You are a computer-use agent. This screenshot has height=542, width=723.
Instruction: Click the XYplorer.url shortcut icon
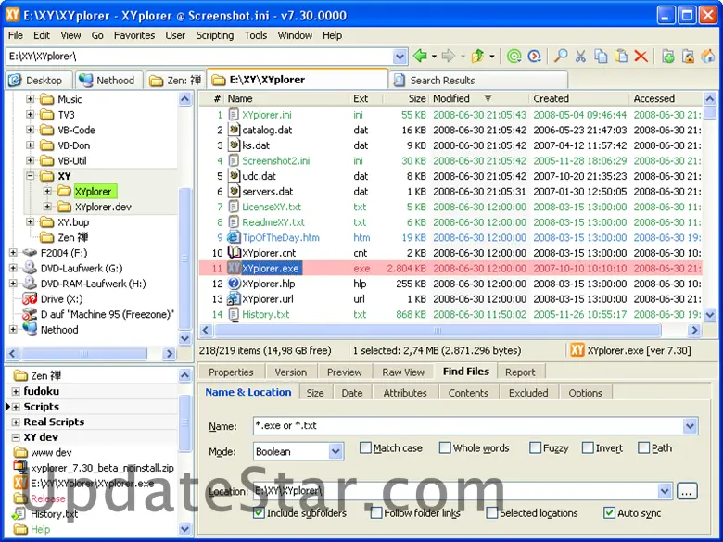235,298
